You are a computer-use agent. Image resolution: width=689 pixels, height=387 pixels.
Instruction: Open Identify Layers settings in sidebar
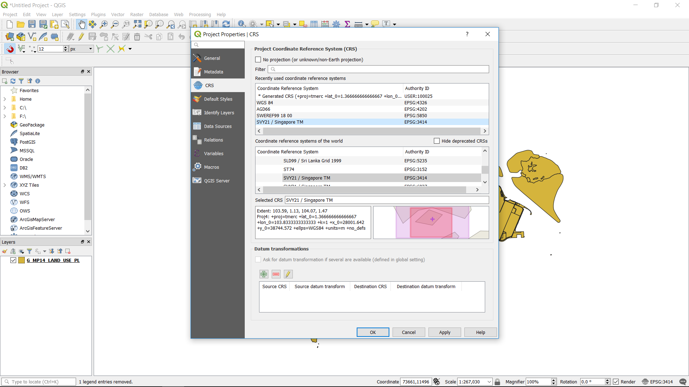(x=219, y=113)
